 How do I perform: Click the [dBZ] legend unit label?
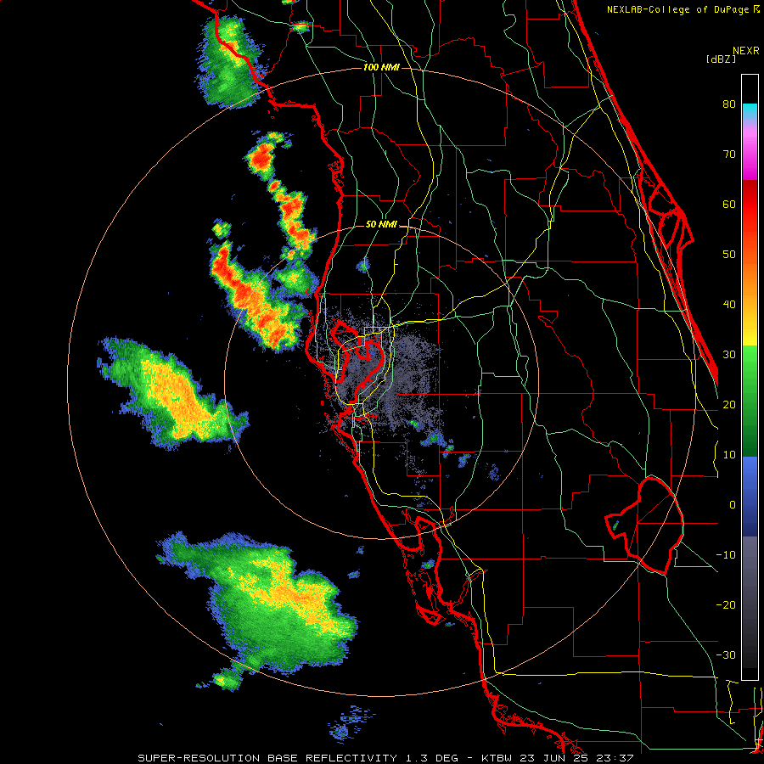(x=721, y=59)
